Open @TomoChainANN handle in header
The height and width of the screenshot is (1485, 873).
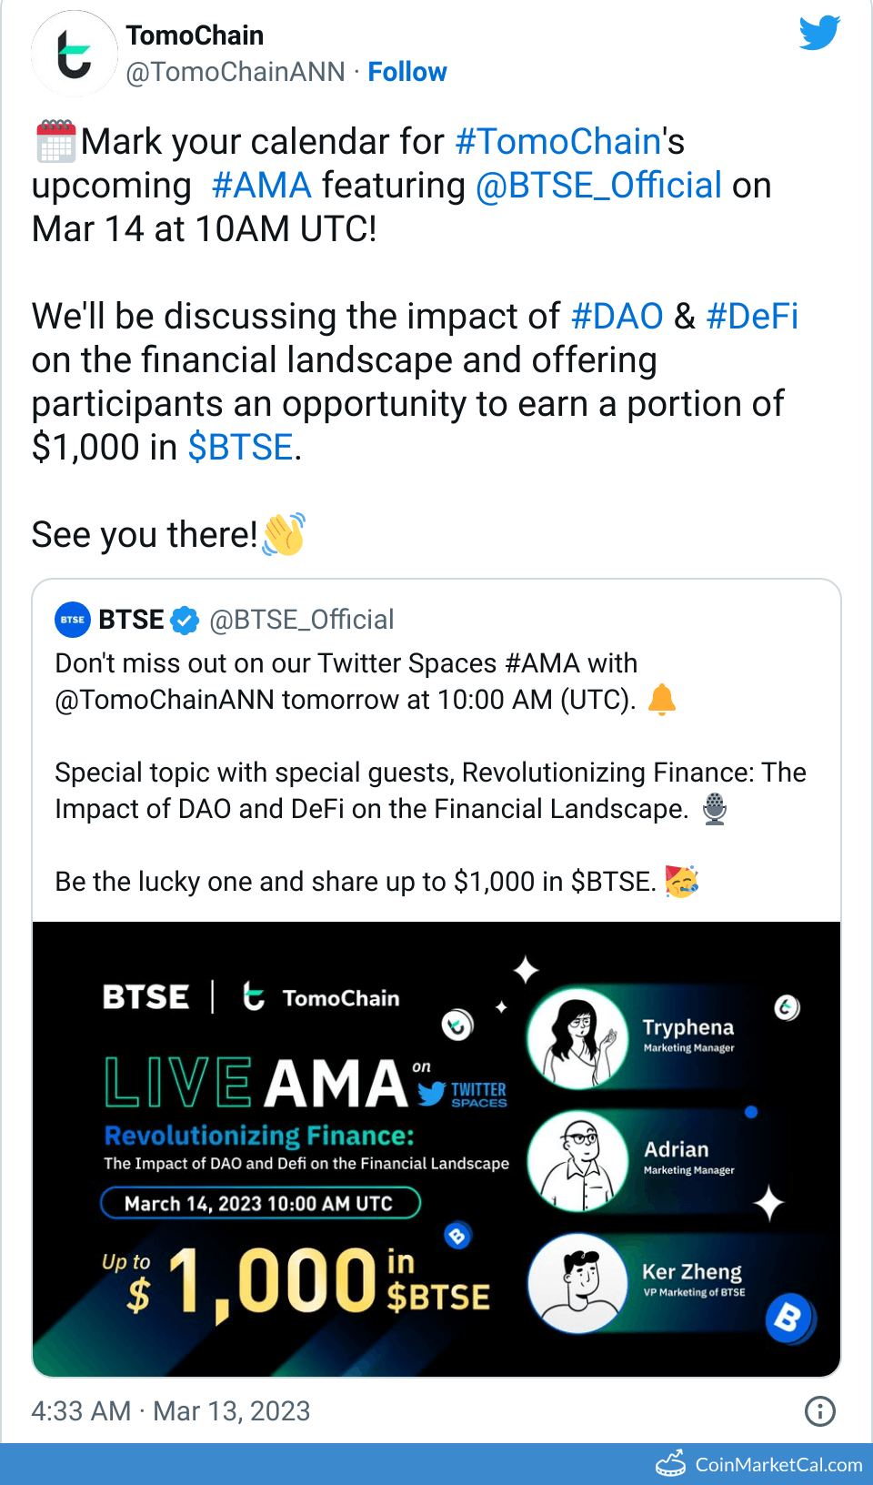click(236, 72)
